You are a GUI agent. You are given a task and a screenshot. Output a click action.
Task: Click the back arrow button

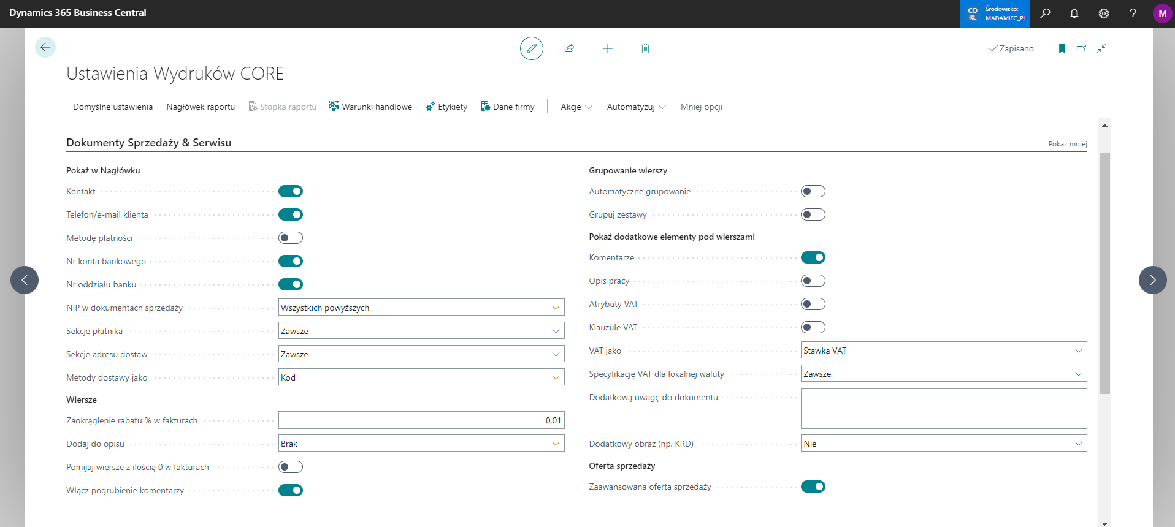(x=45, y=47)
